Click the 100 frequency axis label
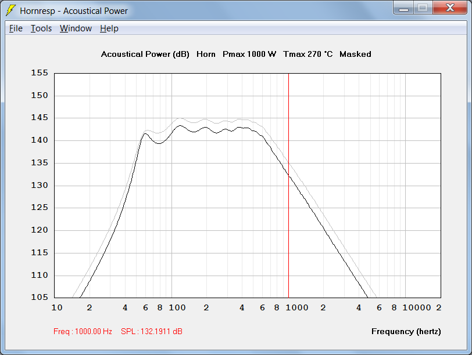This screenshot has height=355, width=472. (x=177, y=308)
